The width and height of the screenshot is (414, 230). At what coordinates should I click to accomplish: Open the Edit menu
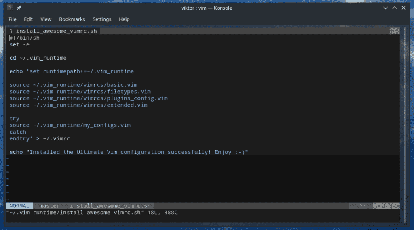pyautogui.click(x=28, y=19)
